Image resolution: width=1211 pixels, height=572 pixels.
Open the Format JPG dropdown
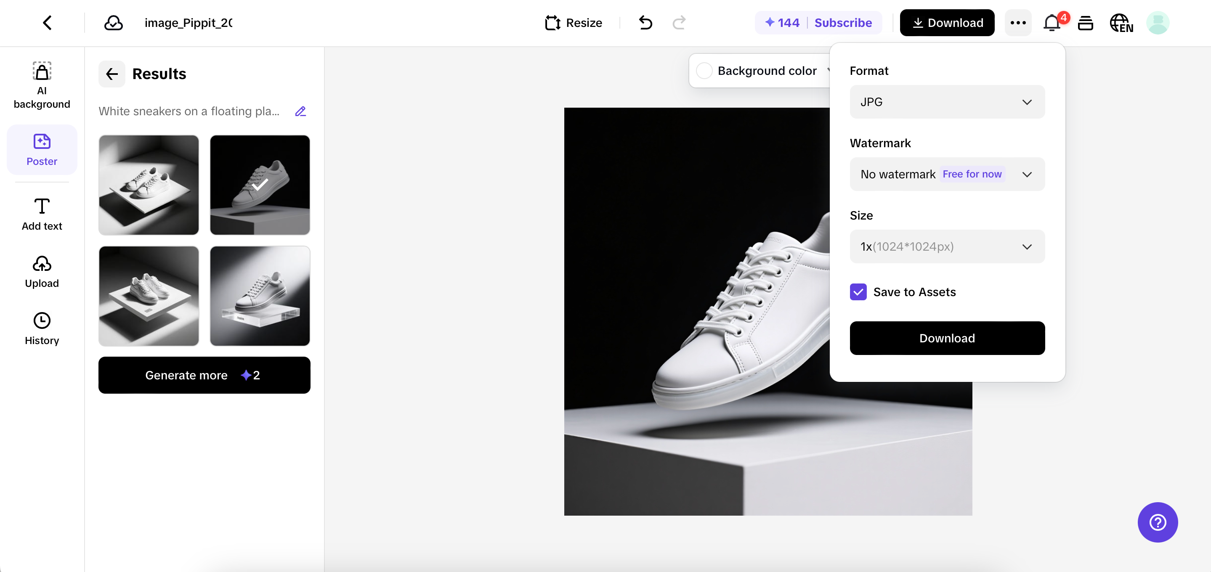point(947,101)
